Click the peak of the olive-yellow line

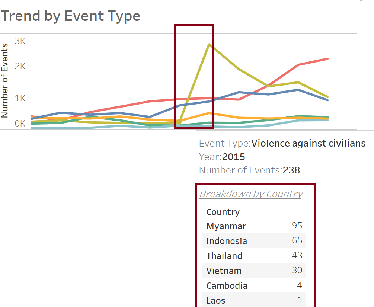(x=210, y=44)
